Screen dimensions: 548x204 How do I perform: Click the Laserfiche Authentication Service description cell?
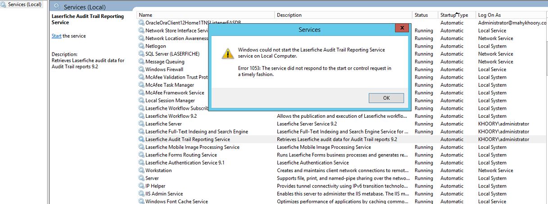[x=312, y=163]
